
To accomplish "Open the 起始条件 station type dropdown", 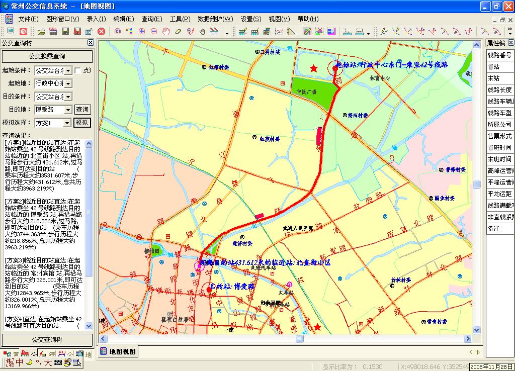I will coord(68,70).
